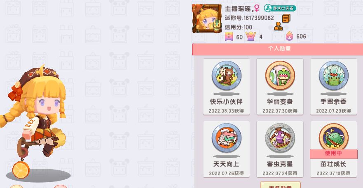This screenshot has height=188, width=363.
Task: Copy the mini ID using copy icon
Action: [286, 18]
